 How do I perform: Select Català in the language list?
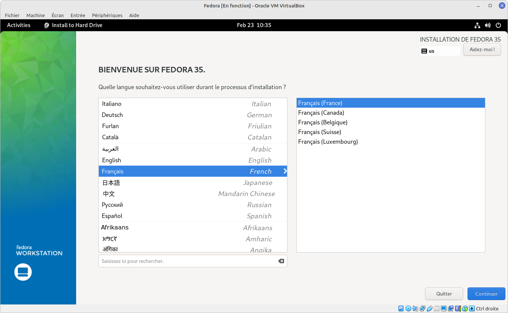click(193, 137)
